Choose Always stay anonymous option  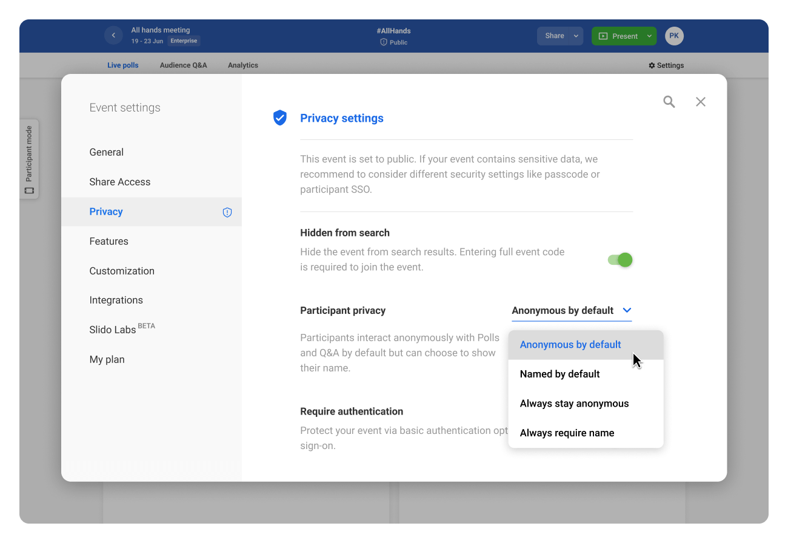point(574,404)
